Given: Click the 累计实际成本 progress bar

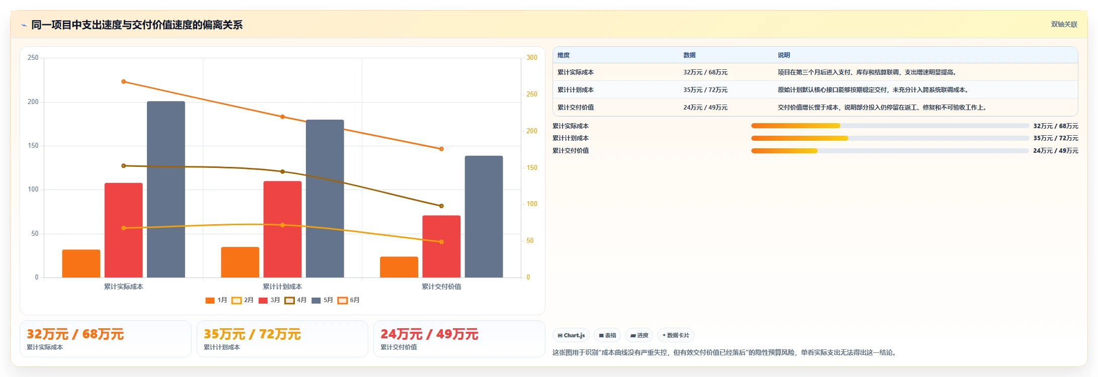Looking at the screenshot, I should tap(890, 126).
